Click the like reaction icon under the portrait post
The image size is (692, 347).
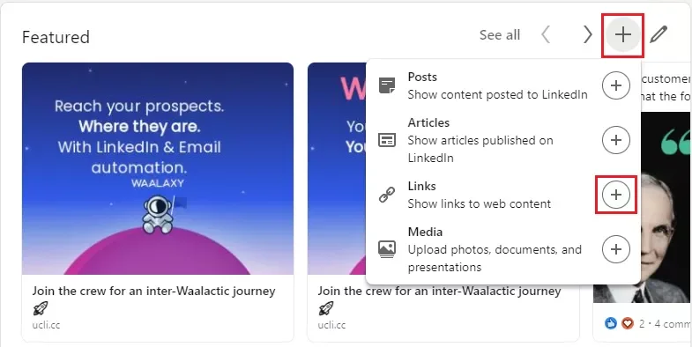[x=611, y=323]
